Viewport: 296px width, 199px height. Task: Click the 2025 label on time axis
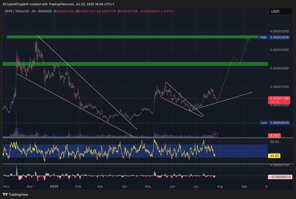coord(54,186)
